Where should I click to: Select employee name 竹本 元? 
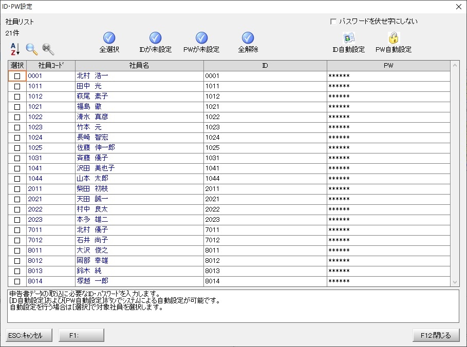click(x=139, y=127)
